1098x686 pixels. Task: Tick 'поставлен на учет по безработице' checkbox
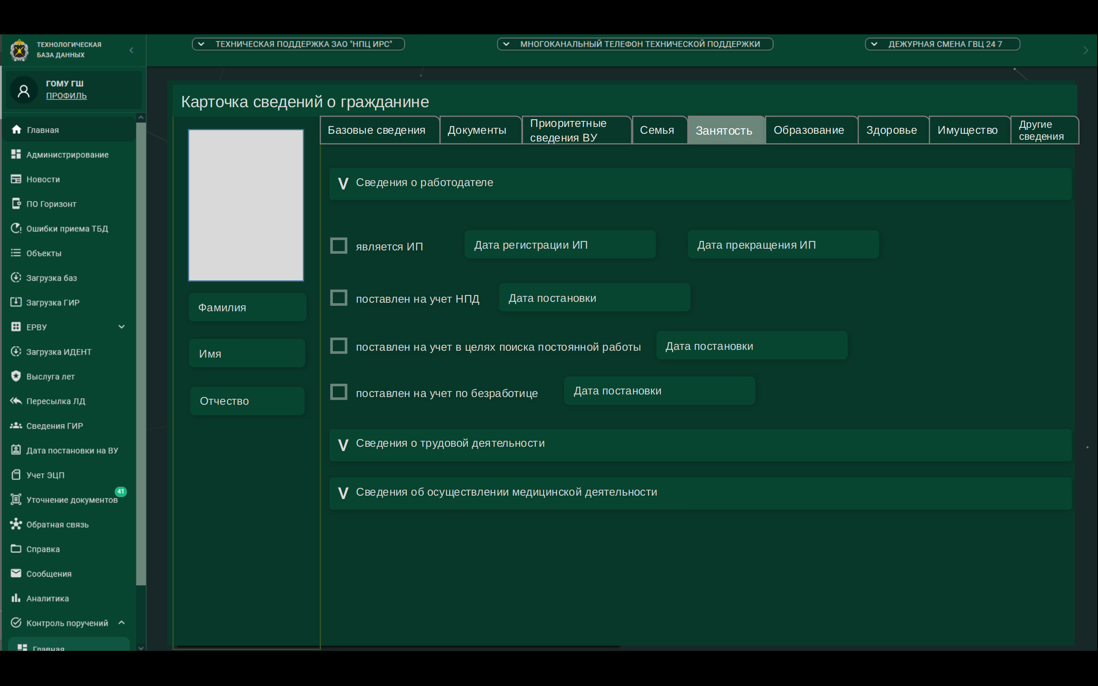coord(338,392)
